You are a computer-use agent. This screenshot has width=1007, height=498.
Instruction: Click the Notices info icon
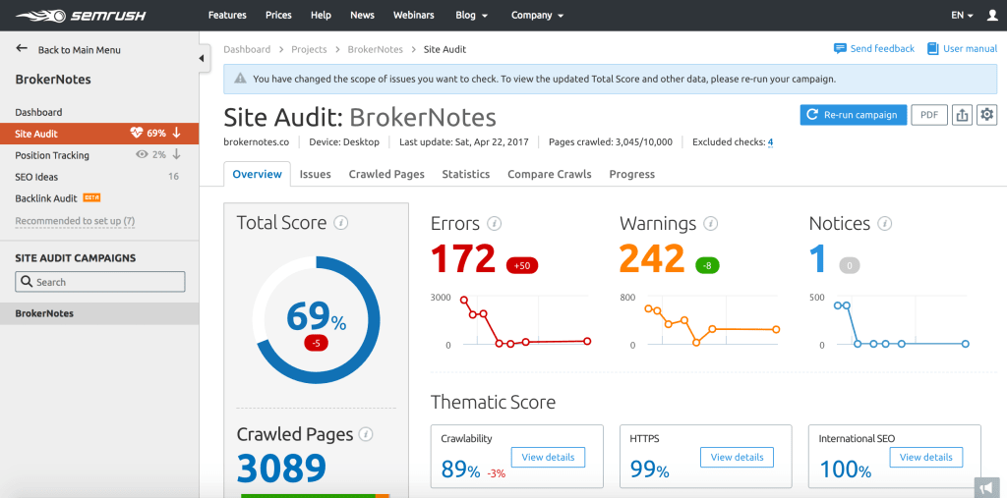coord(885,223)
